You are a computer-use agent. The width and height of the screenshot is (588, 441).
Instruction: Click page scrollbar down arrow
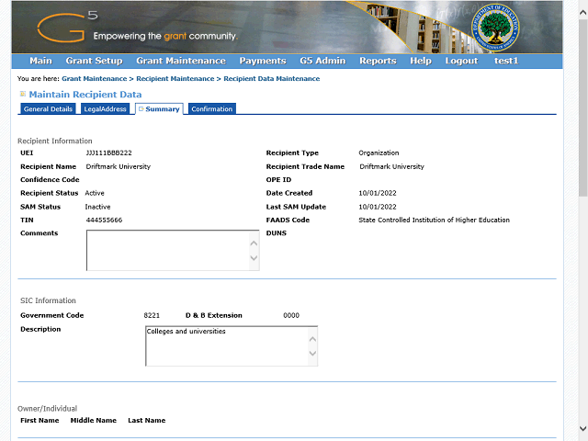582,430
